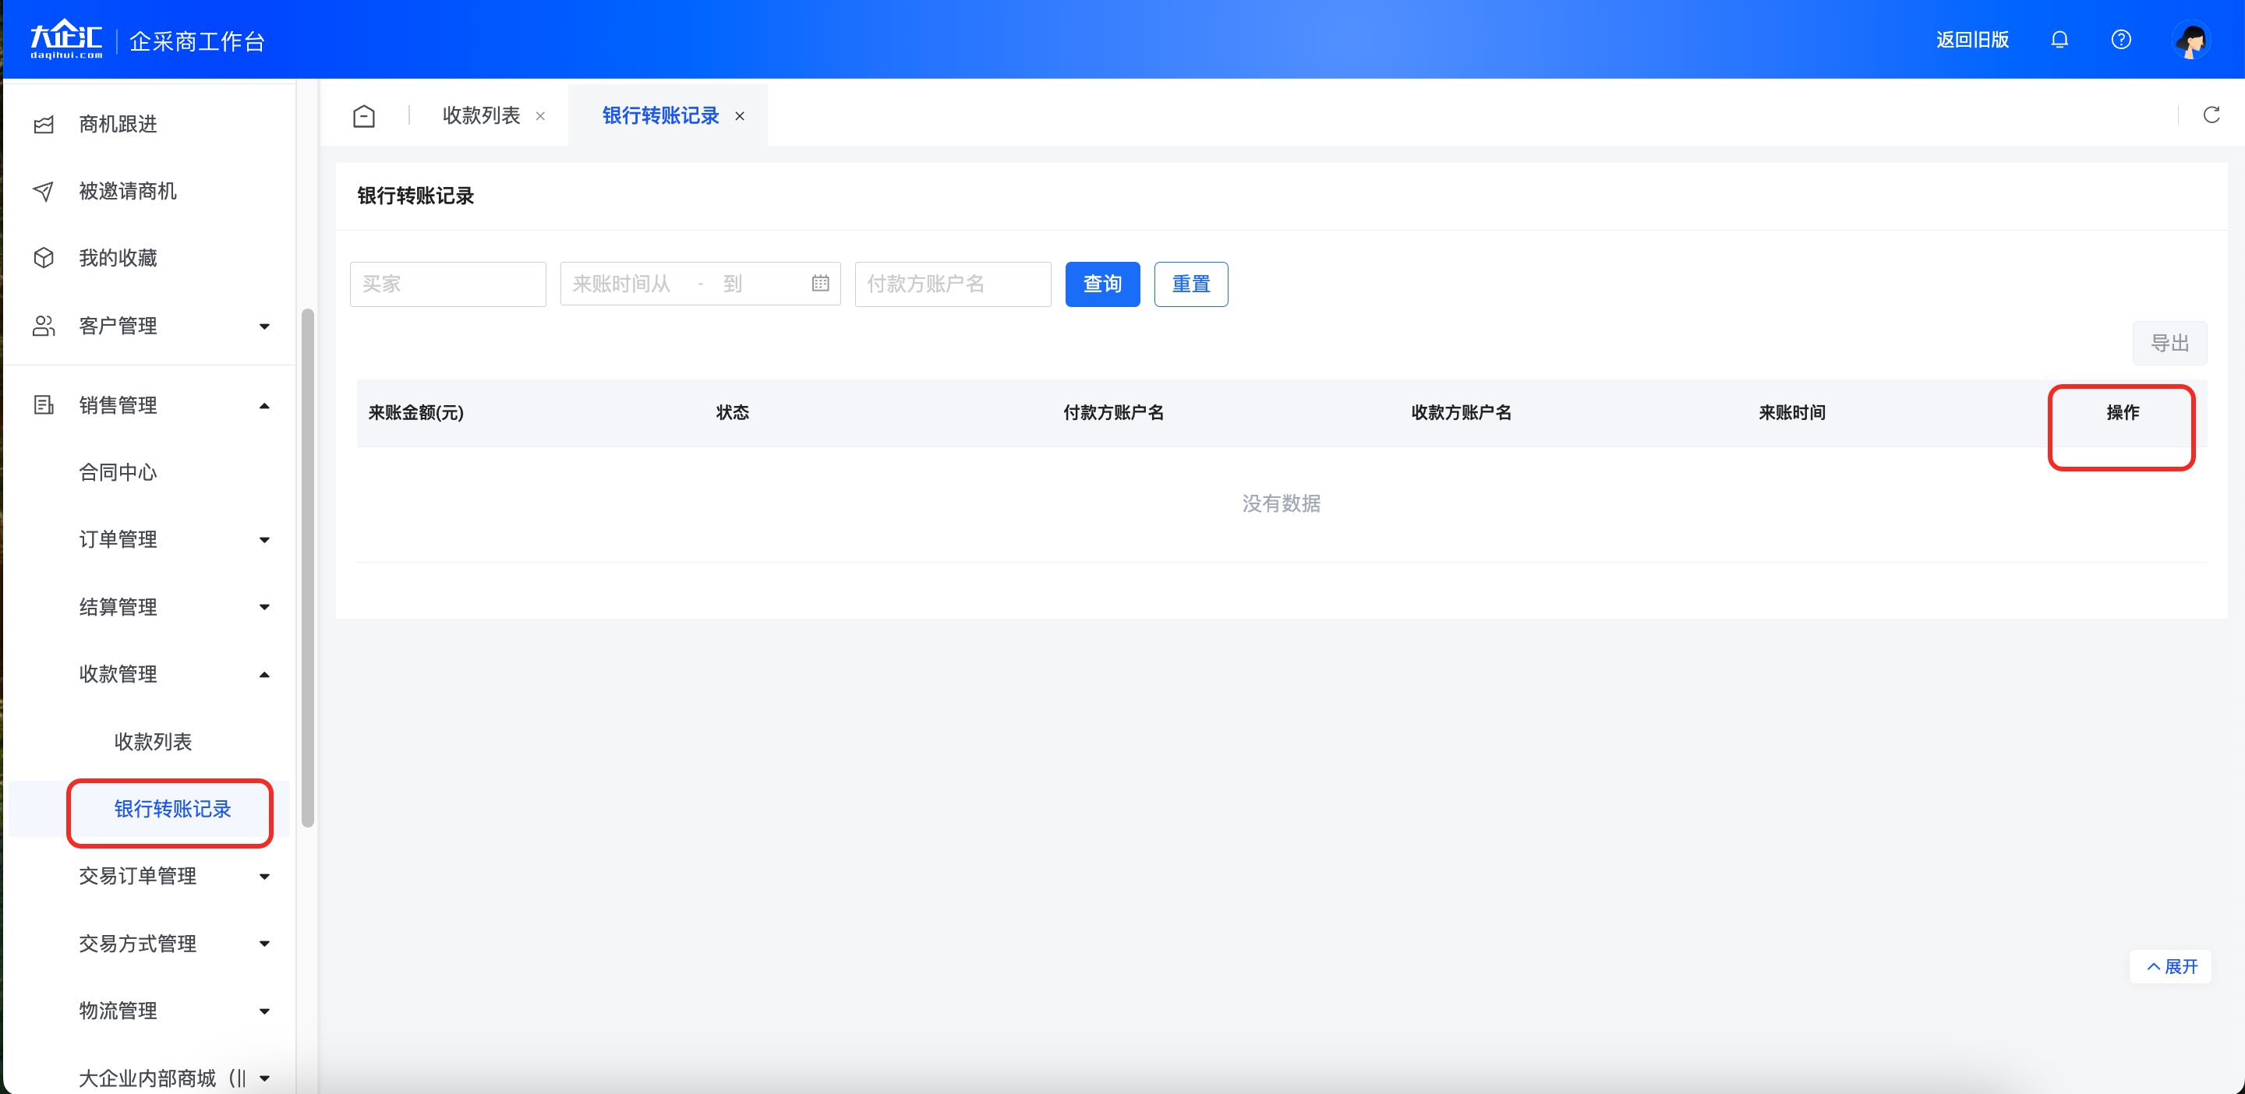Image resolution: width=2245 pixels, height=1094 pixels.
Task: Open the calendar date picker icon
Action: [820, 283]
